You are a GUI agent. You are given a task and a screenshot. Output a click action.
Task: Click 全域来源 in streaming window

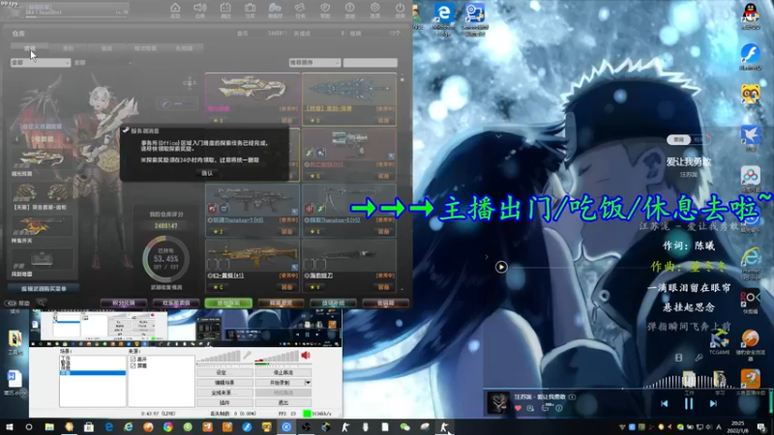[224, 392]
